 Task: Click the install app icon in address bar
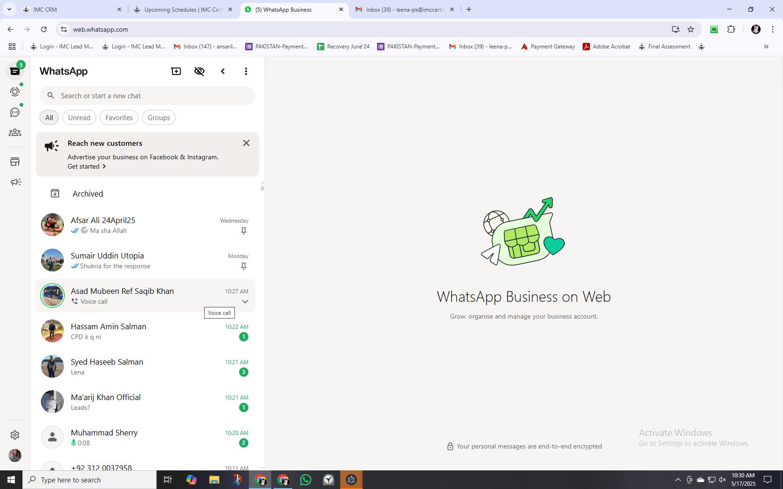pyautogui.click(x=676, y=29)
